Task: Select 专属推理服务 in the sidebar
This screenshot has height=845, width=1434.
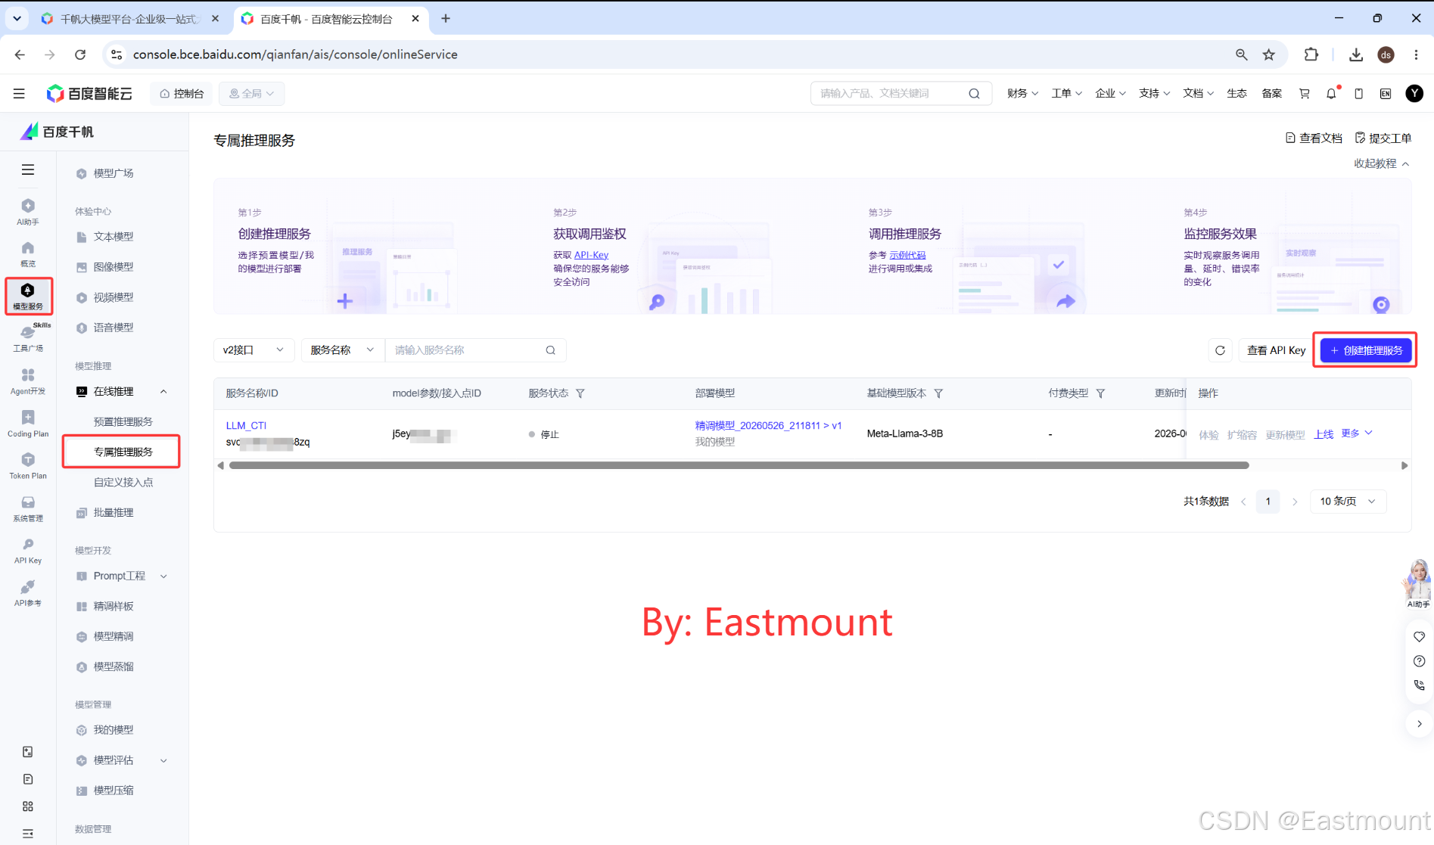Action: [x=123, y=452]
